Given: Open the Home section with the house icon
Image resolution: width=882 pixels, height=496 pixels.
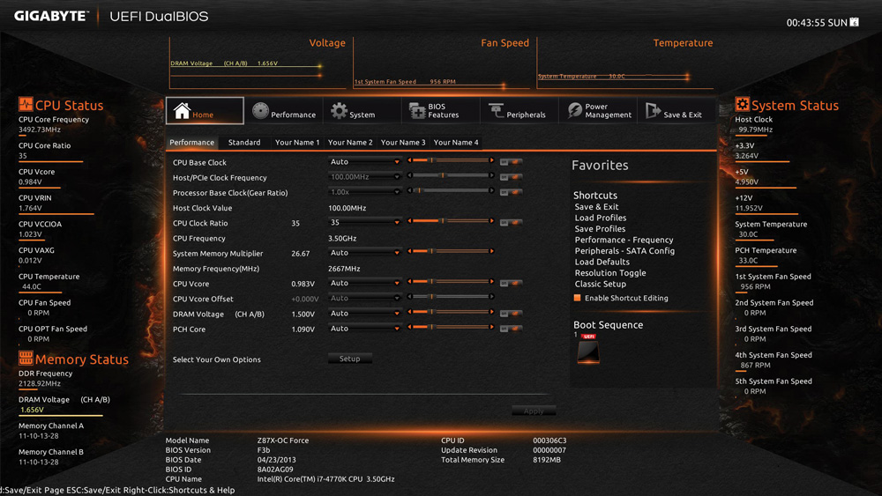Looking at the screenshot, I should [x=182, y=111].
